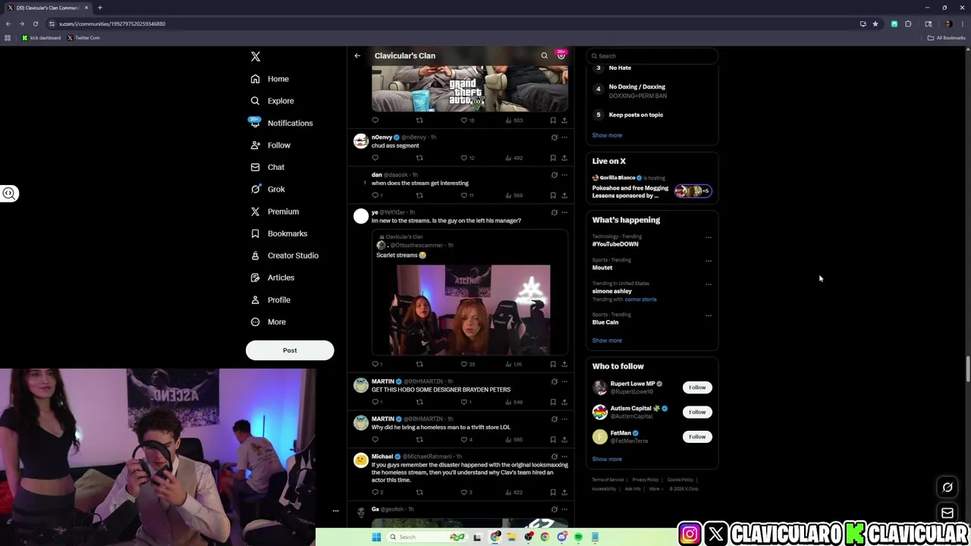This screenshot has height=546, width=971.
Task: Open the Grok floating button
Action: tap(947, 488)
